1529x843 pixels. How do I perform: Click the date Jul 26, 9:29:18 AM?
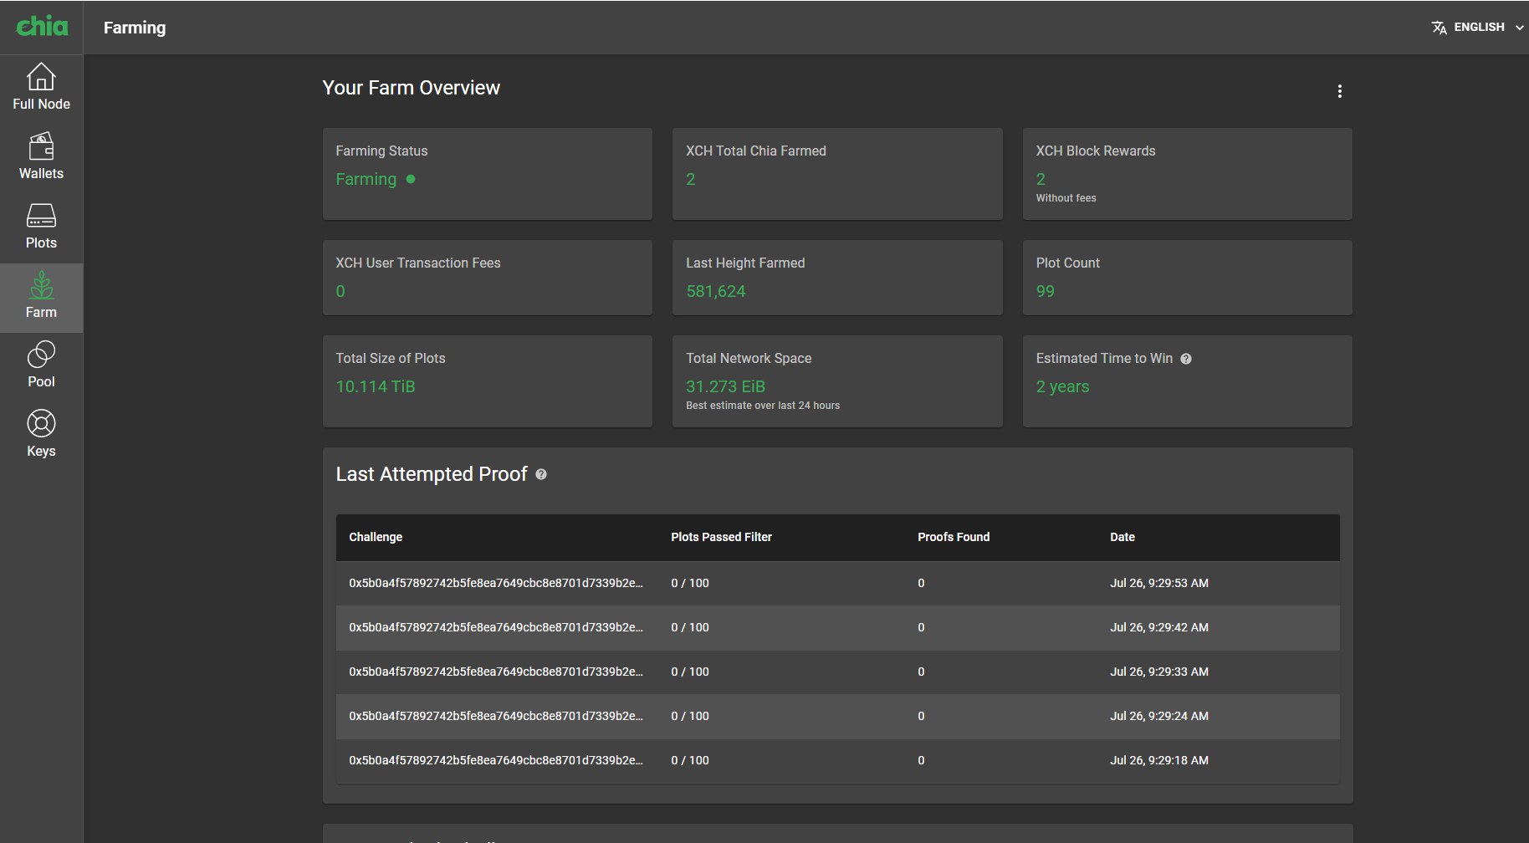click(x=1159, y=760)
